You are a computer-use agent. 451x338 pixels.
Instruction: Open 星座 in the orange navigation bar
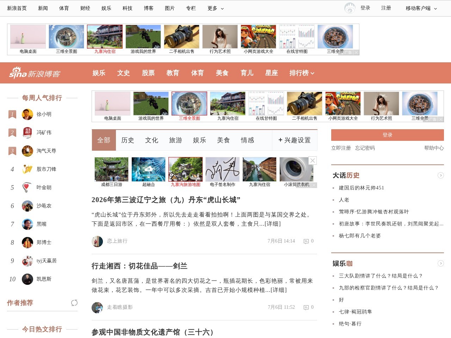[x=272, y=73]
